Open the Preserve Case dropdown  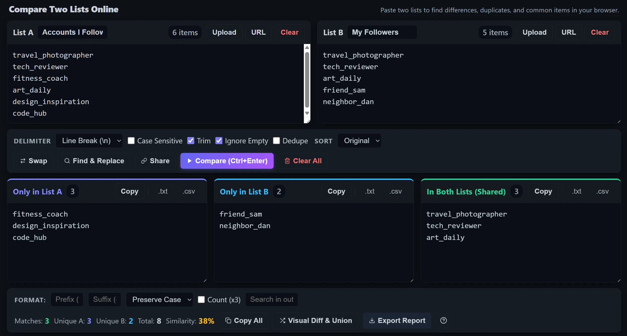click(x=160, y=300)
